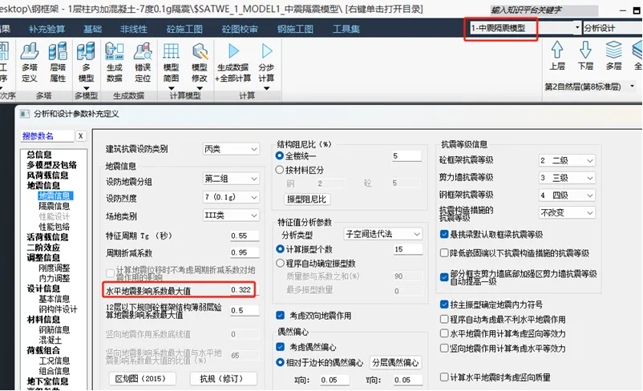Click 生成数据 icon in ribbon
This screenshot has height=391, width=643.
(114, 62)
